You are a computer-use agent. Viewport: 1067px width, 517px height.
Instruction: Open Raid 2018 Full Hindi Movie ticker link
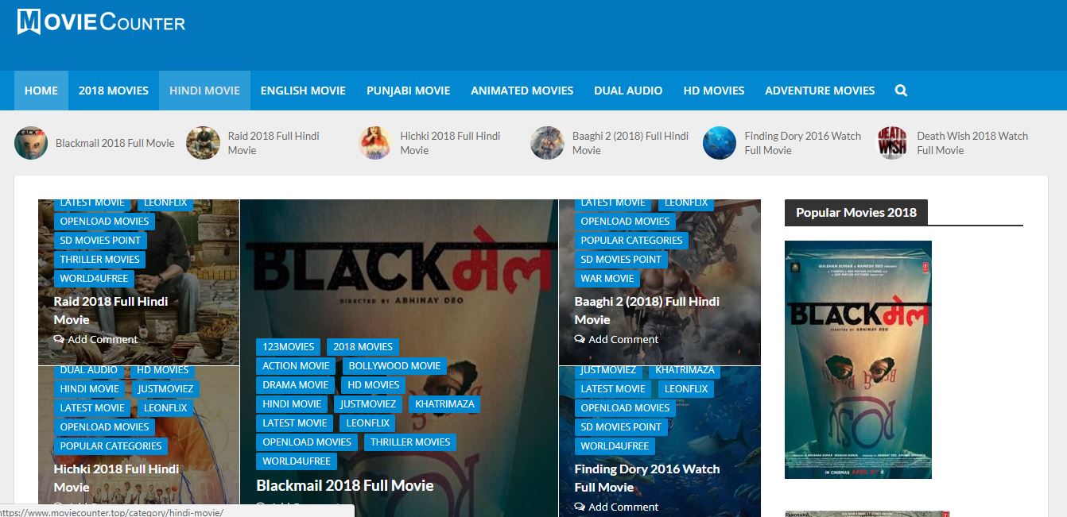coord(274,143)
